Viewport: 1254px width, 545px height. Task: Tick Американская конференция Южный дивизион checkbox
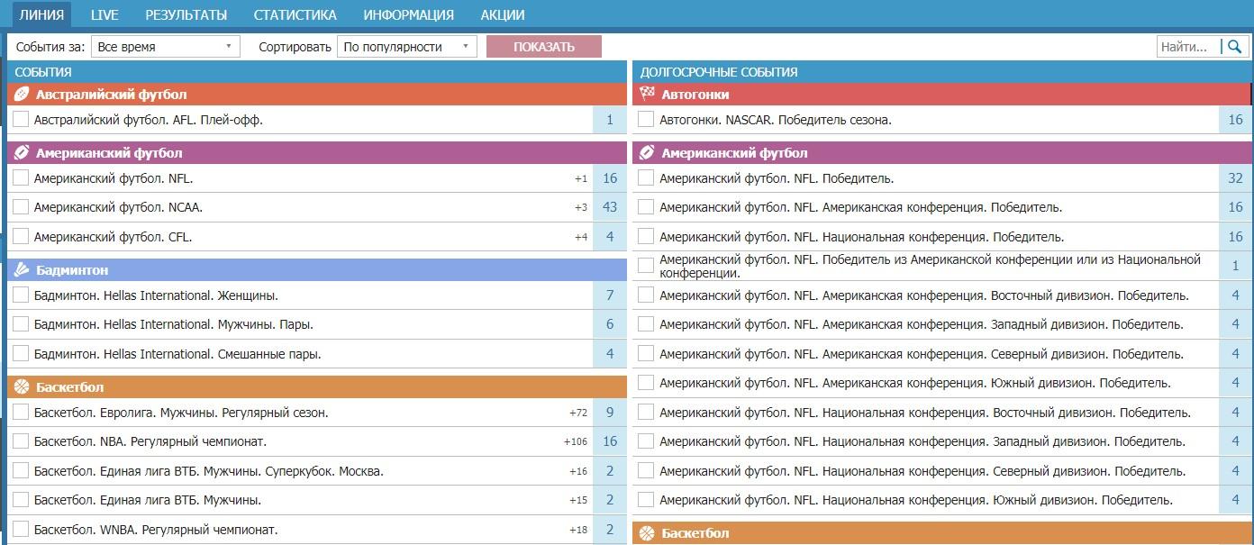[x=646, y=383]
